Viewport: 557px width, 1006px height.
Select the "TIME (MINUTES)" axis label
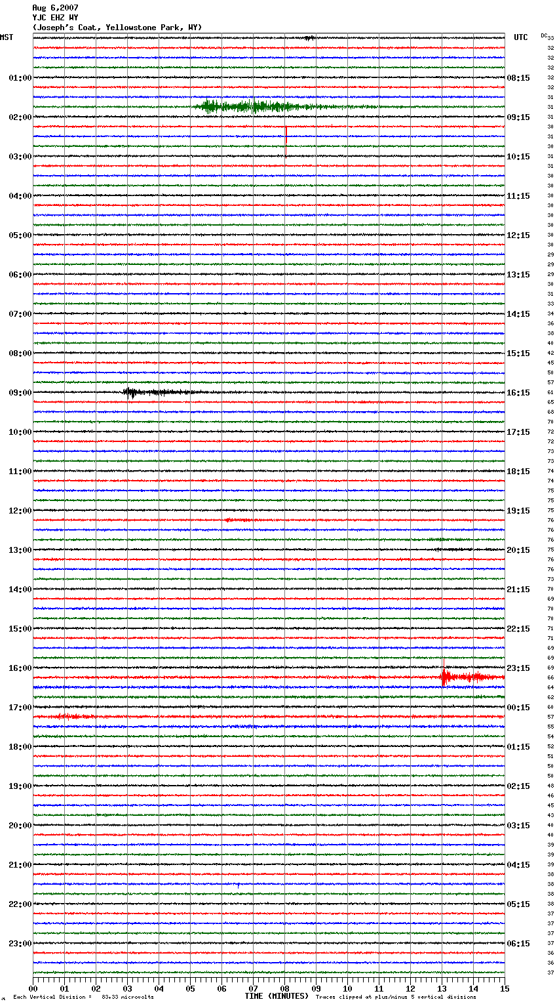click(x=277, y=996)
